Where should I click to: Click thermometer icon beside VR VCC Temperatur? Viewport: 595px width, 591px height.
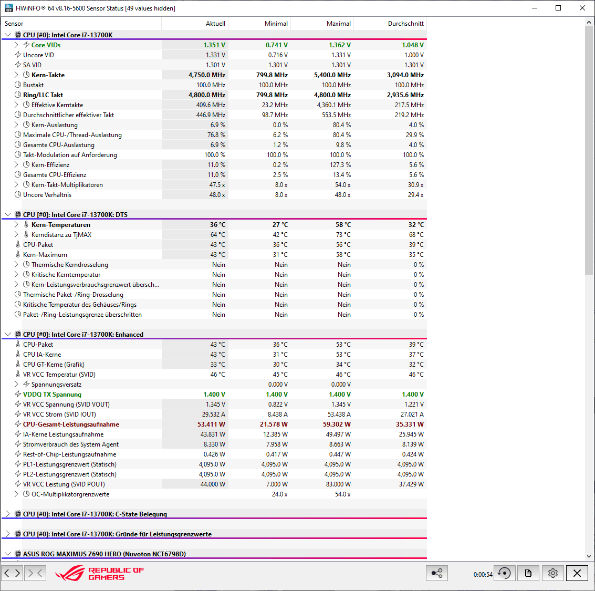[18, 374]
